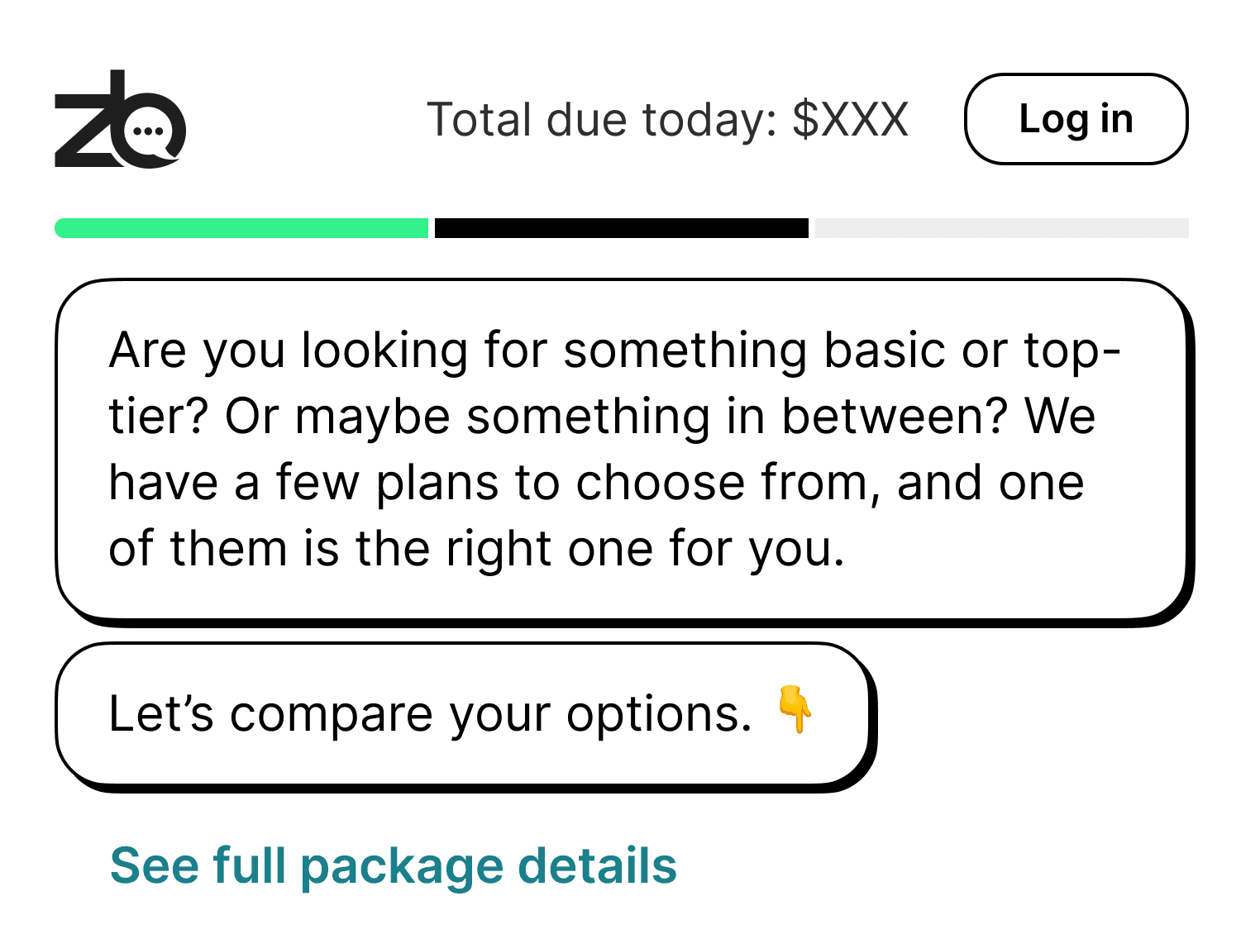Viewport: 1241px width, 939px height.
Task: Click the 'top-' text ending the first line
Action: 1072,350
